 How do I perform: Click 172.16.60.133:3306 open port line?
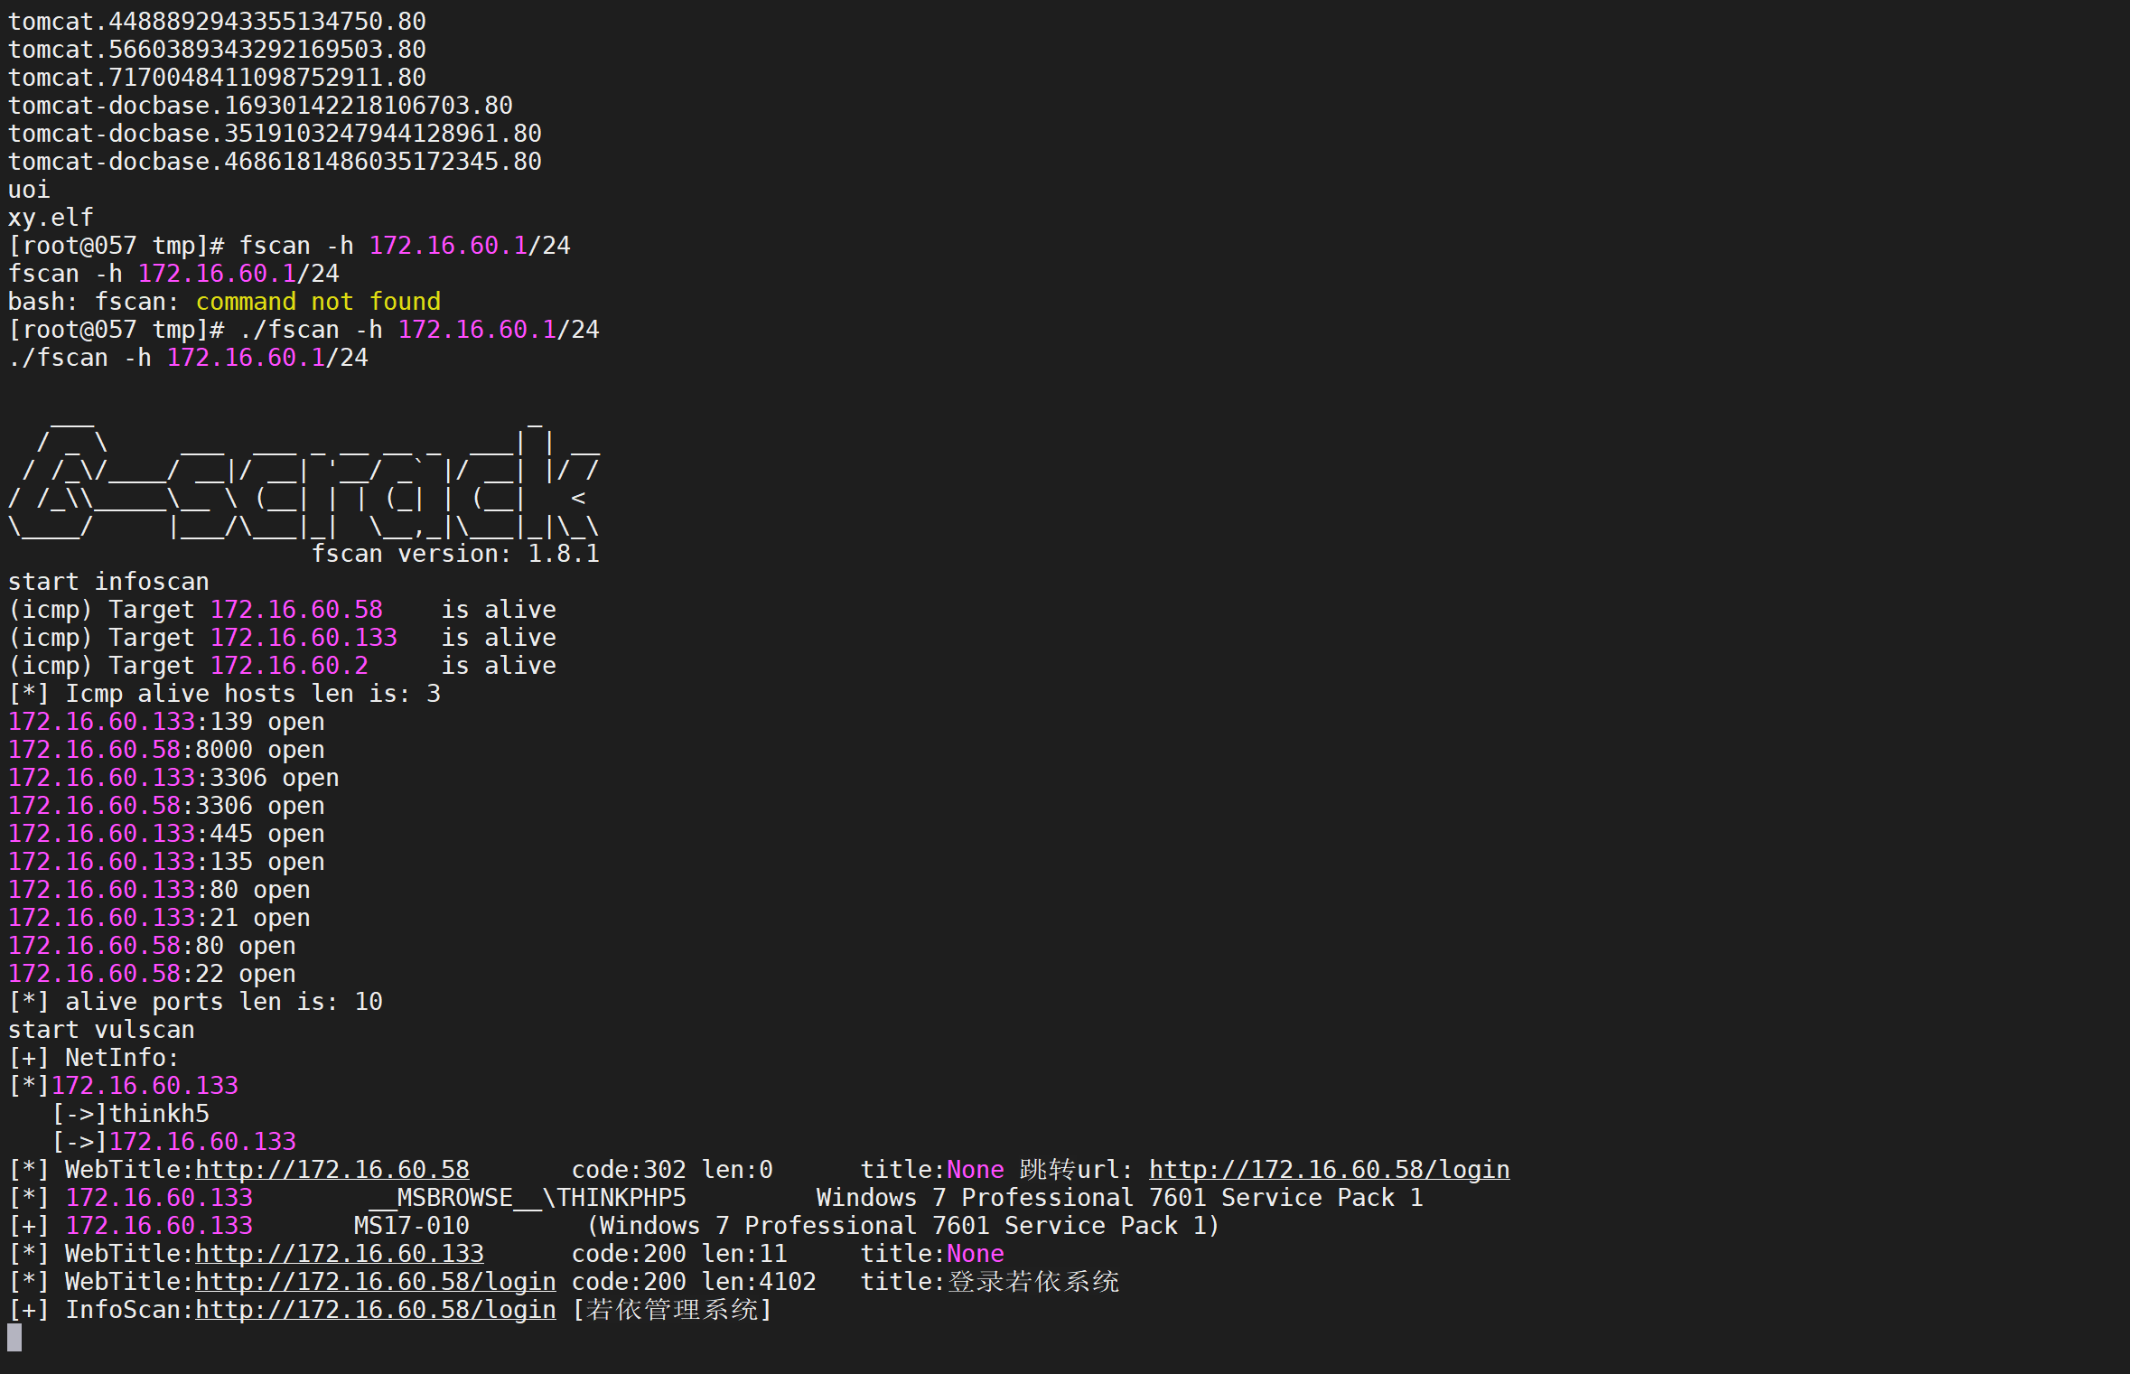tap(173, 778)
